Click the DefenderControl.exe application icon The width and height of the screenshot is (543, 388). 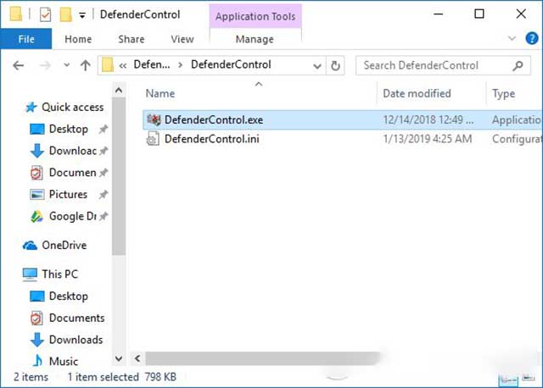pos(154,119)
